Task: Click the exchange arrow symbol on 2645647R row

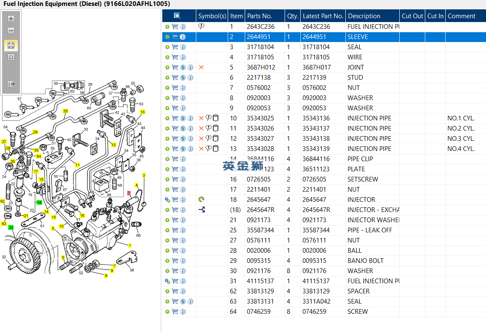Action: [202, 210]
